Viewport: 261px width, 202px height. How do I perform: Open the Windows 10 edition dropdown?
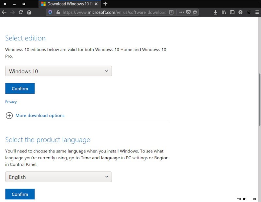[58, 71]
